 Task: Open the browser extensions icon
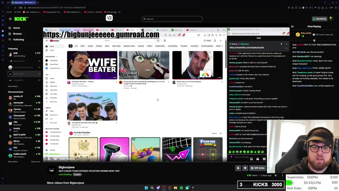coord(319,8)
